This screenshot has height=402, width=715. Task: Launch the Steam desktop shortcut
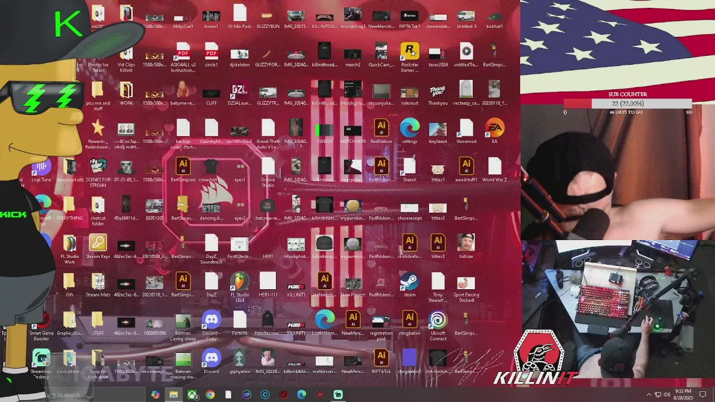409,281
